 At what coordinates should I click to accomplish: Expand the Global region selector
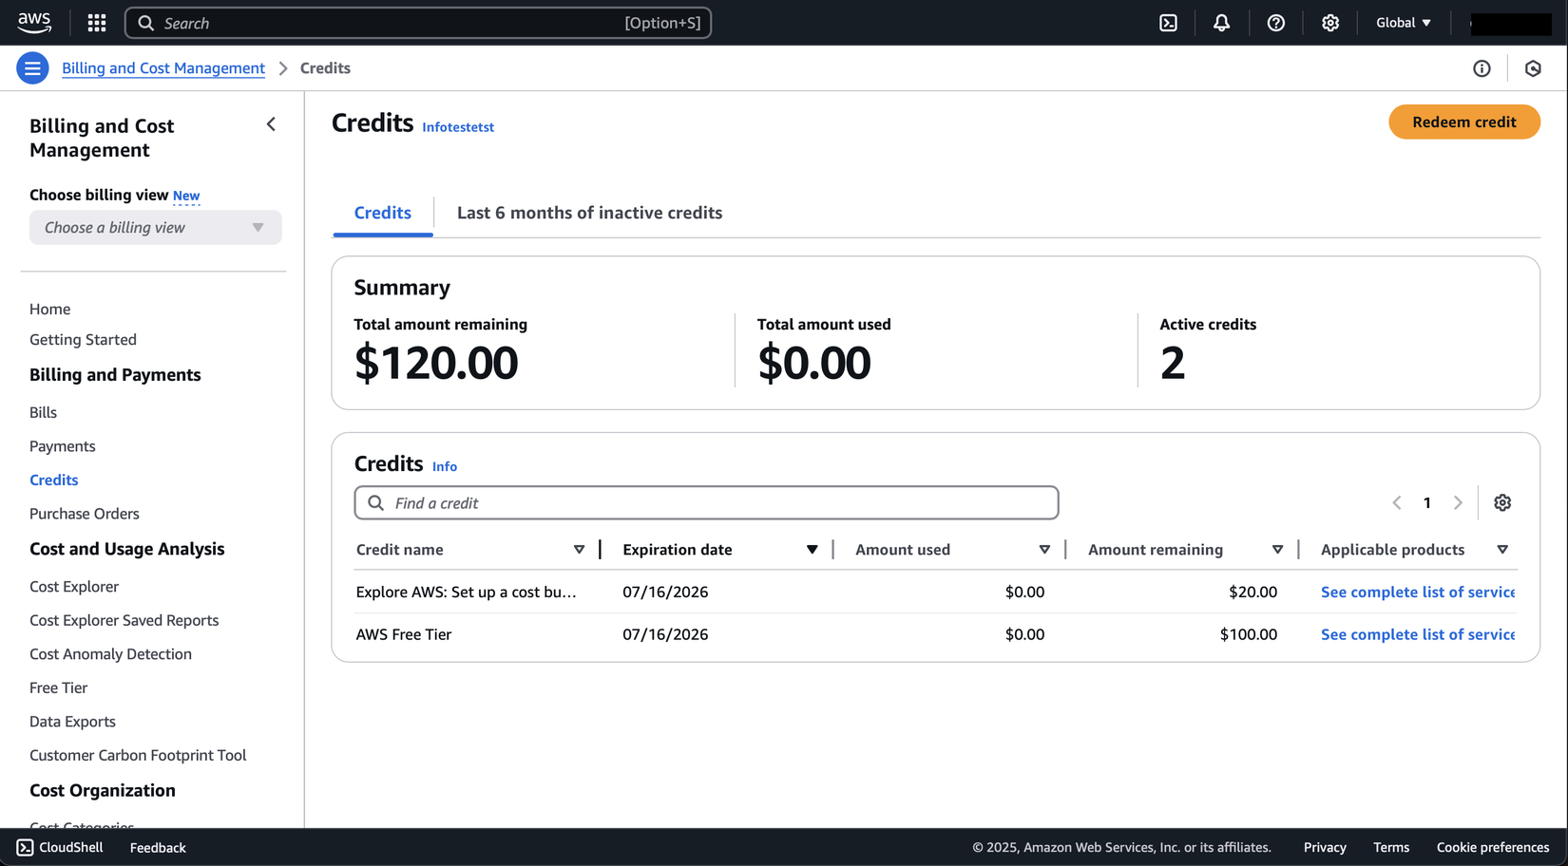[1403, 23]
